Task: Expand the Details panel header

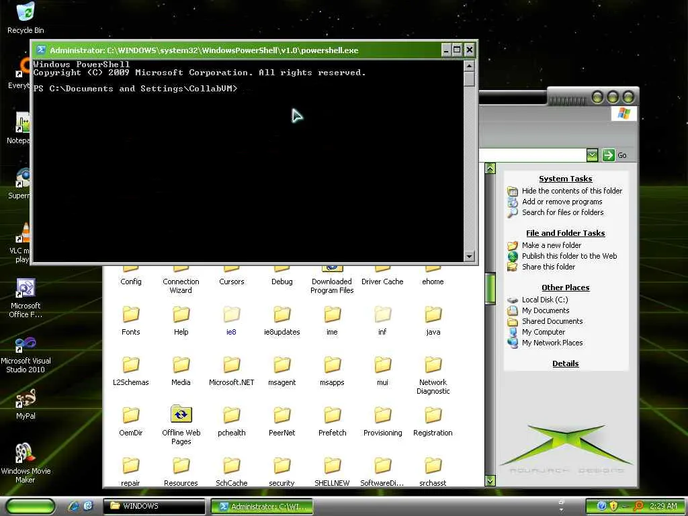Action: 566,363
